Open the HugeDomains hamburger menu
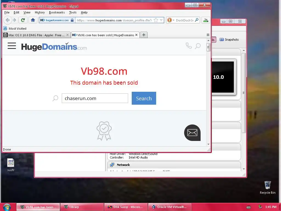Image resolution: width=281 pixels, height=211 pixels. pos(12,46)
